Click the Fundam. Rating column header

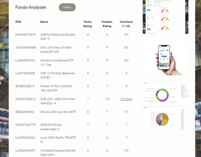[x=107, y=24]
